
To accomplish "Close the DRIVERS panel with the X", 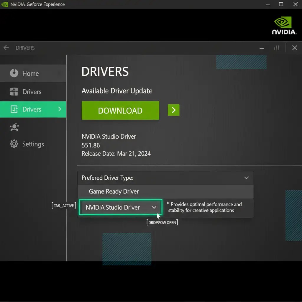I will point(294,48).
